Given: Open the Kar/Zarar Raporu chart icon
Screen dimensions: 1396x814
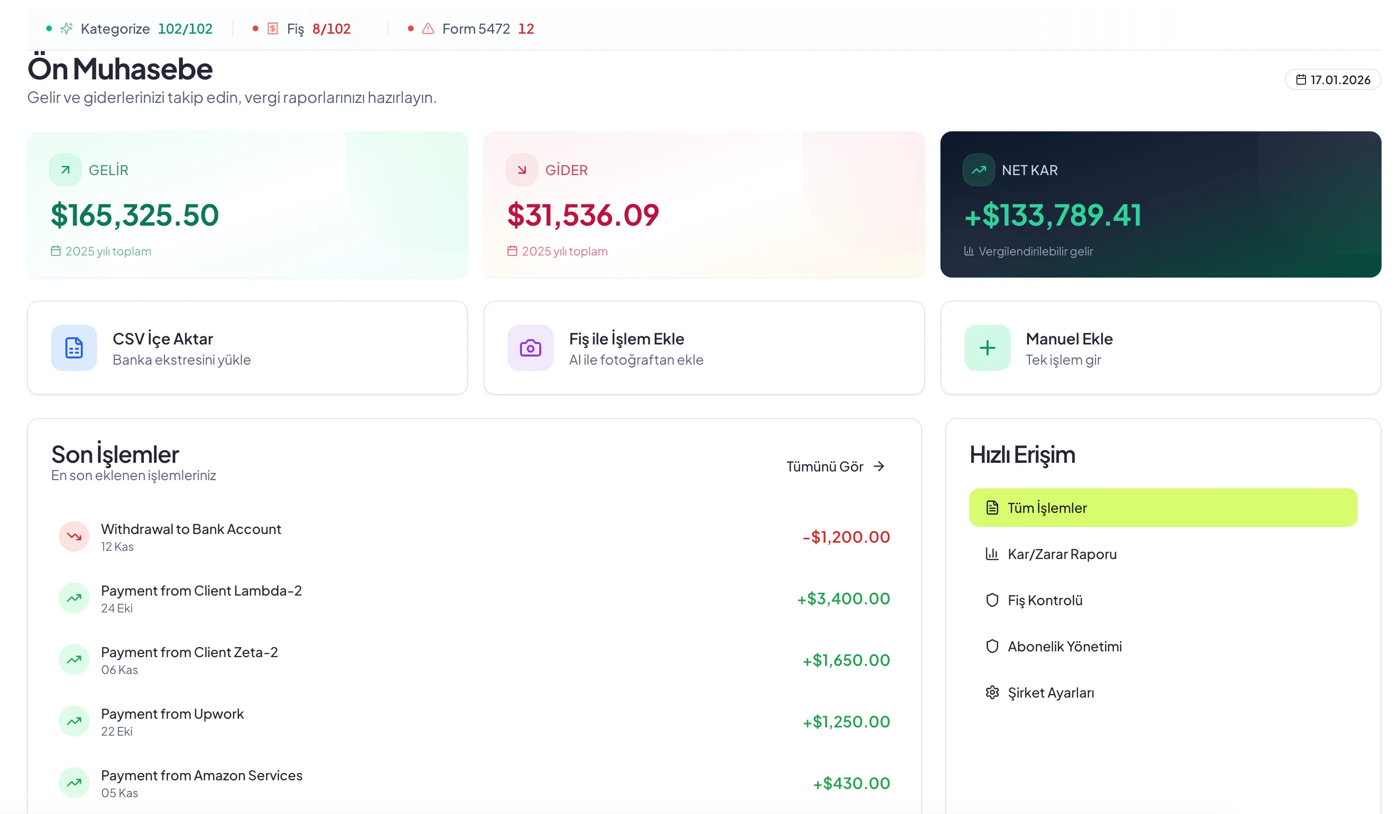Looking at the screenshot, I should point(992,554).
